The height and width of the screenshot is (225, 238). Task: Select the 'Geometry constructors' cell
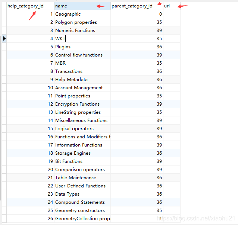pyautogui.click(x=82, y=210)
